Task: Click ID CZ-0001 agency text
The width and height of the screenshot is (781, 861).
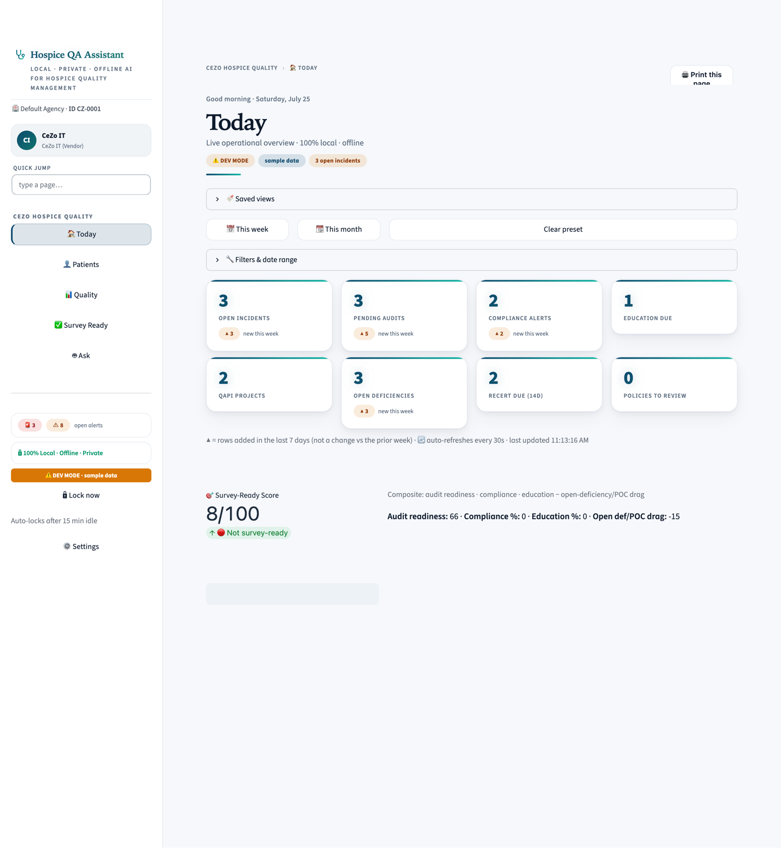Action: 85,109
